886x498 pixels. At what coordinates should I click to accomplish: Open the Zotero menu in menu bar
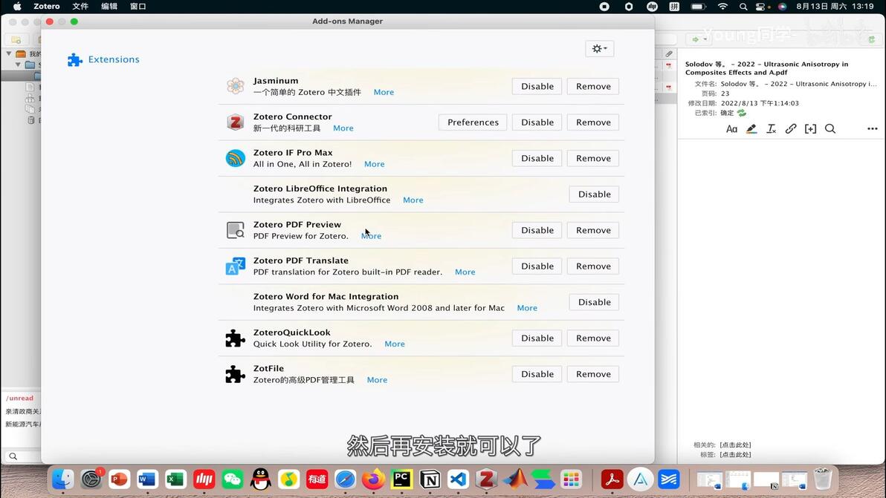coord(46,6)
